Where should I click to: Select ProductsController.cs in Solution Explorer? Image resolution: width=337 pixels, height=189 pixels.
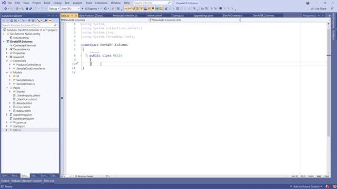[x=28, y=65]
